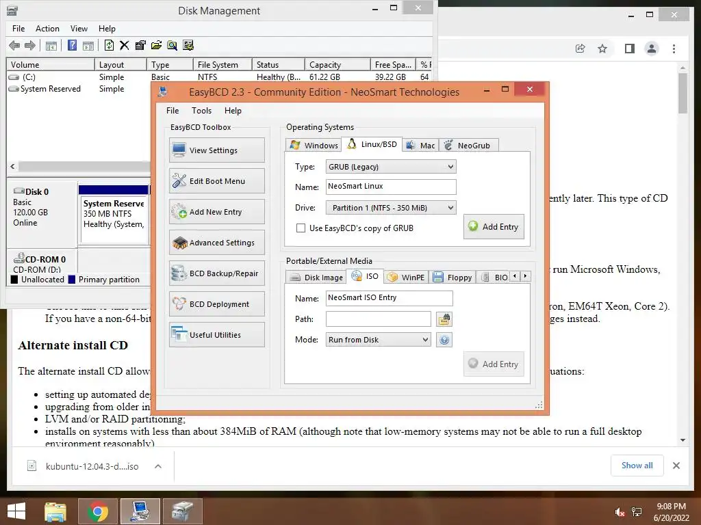Open the EasyBCD Tools menu
701x525 pixels.
click(202, 111)
